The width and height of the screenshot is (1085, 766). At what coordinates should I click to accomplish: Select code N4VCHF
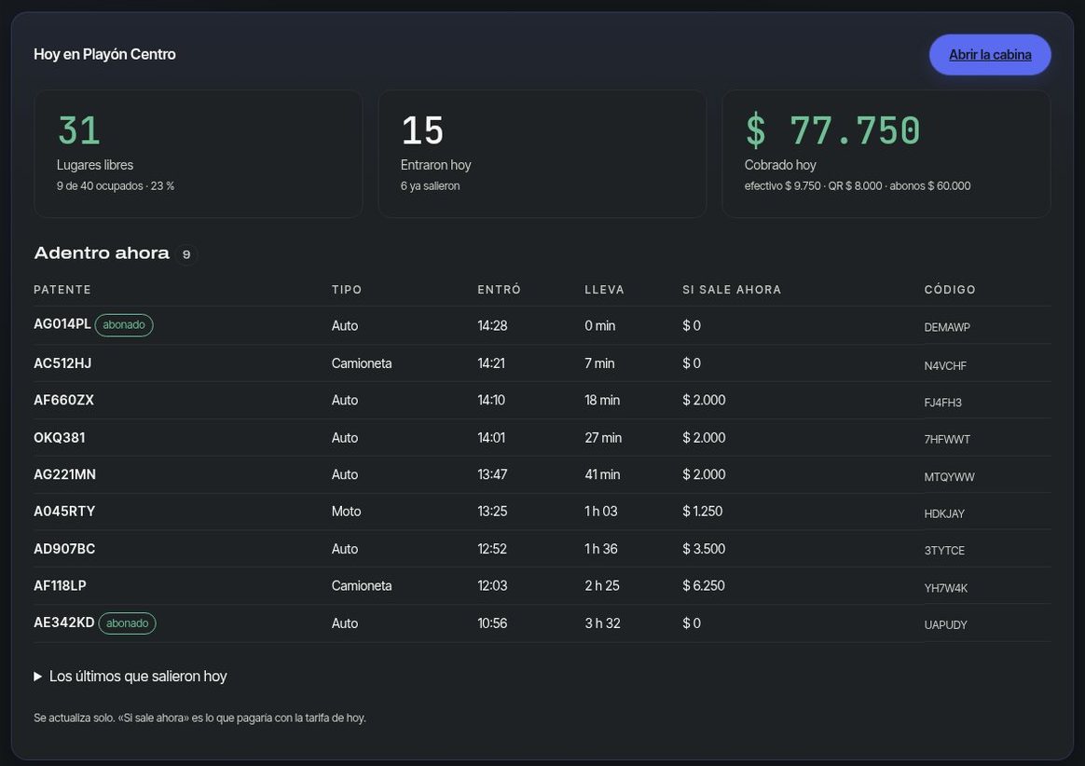pyautogui.click(x=945, y=366)
